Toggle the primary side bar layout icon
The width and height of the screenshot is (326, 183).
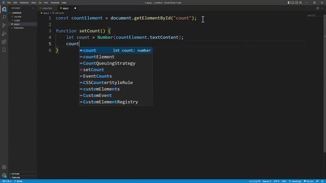tap(289, 3)
